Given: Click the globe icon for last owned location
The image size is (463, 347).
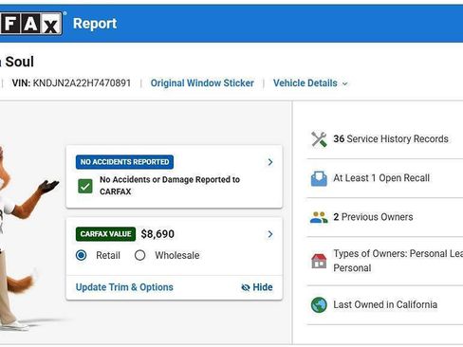Looking at the screenshot, I should click(319, 305).
